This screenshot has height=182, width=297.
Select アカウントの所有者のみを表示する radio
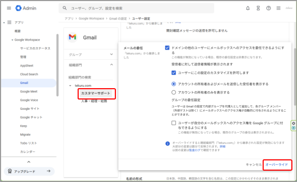[174, 92]
